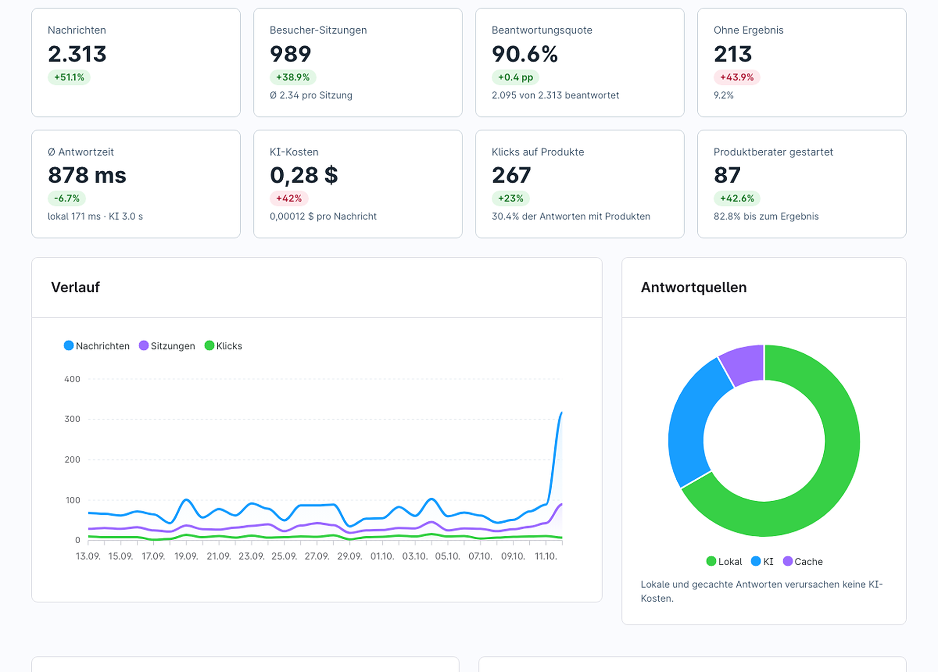Click the red +43.9% badge

pos(737,77)
